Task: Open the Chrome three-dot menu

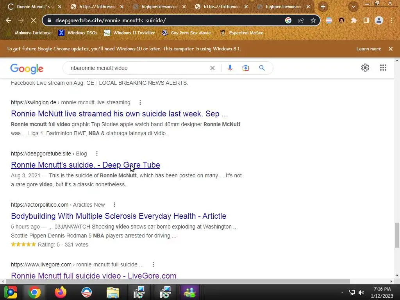Action: [391, 20]
